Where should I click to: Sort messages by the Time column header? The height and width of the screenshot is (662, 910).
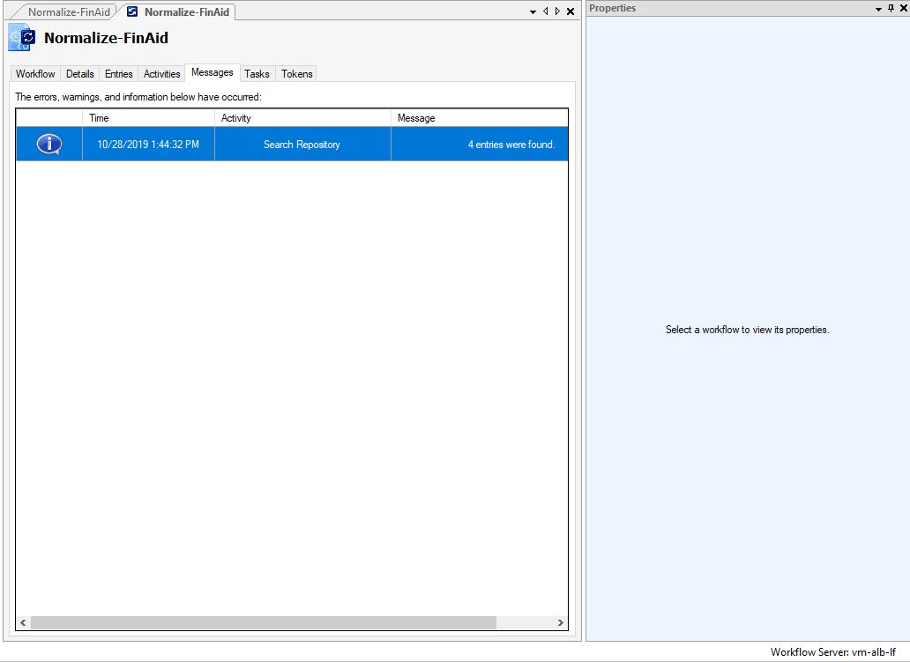click(148, 118)
